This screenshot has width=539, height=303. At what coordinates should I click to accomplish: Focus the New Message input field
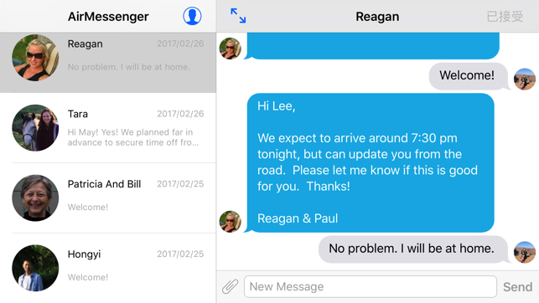371,286
